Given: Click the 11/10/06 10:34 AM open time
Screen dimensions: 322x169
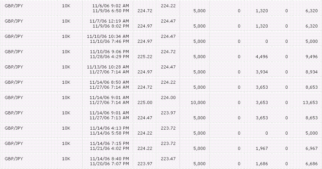Looking at the screenshot, I should coord(108,36).
